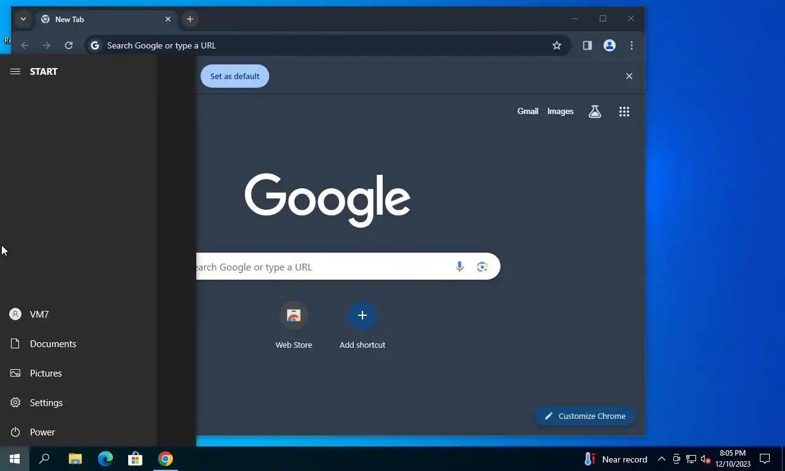Dismiss the default browser info bar
This screenshot has width=785, height=471.
click(629, 76)
